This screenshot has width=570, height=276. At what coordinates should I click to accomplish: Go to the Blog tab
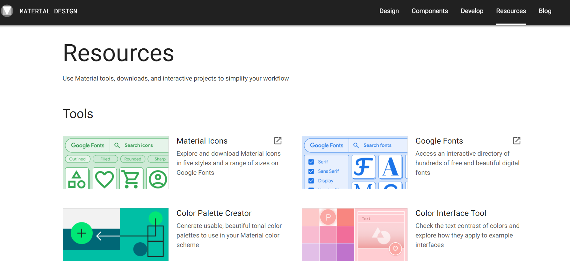coord(545,11)
